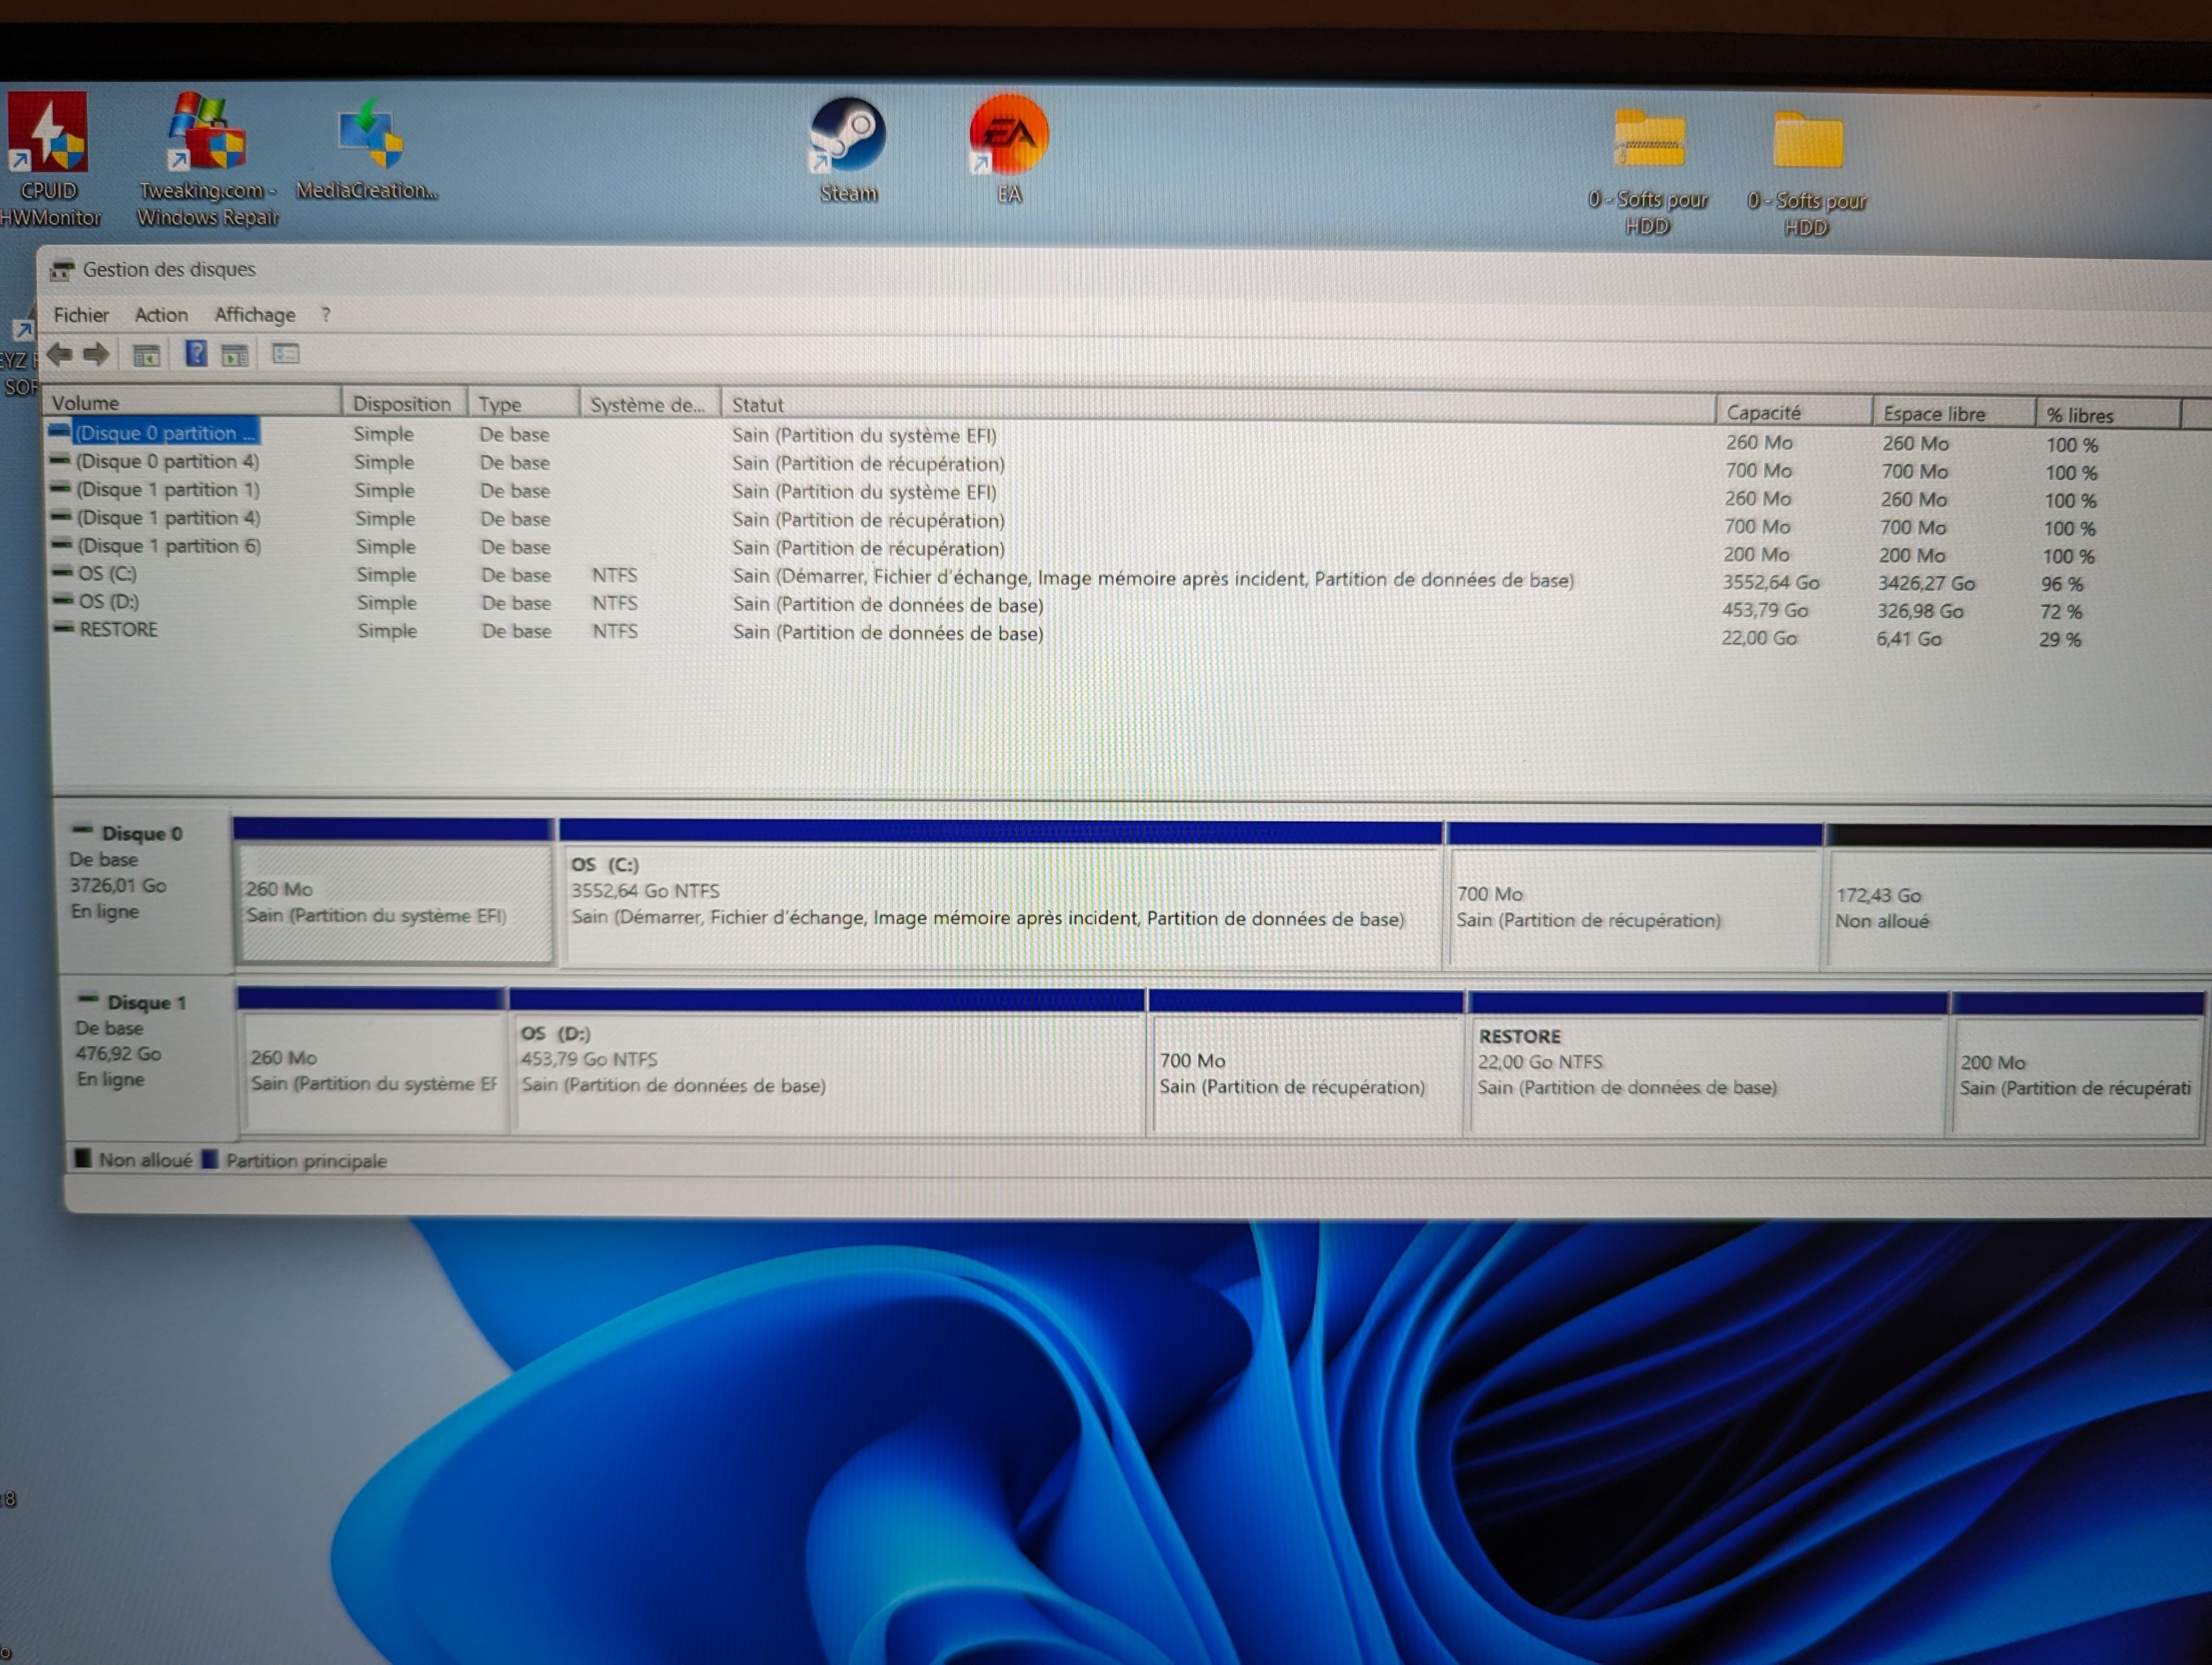This screenshot has height=1665, width=2212.
Task: Click the forward arrow toolbar icon
Action: [97, 354]
